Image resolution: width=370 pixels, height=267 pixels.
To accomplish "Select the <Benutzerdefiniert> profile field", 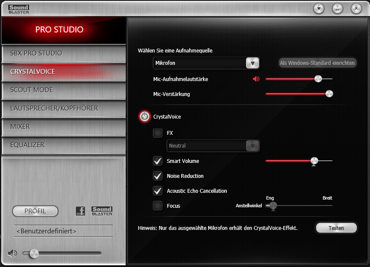I will pos(63,231).
